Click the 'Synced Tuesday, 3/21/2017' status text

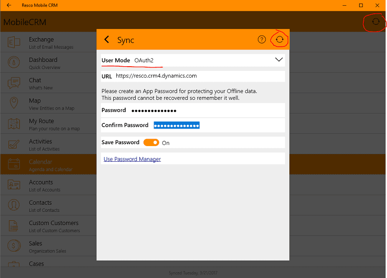193,273
